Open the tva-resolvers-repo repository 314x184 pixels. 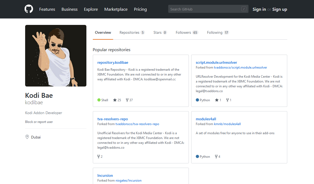113,119
